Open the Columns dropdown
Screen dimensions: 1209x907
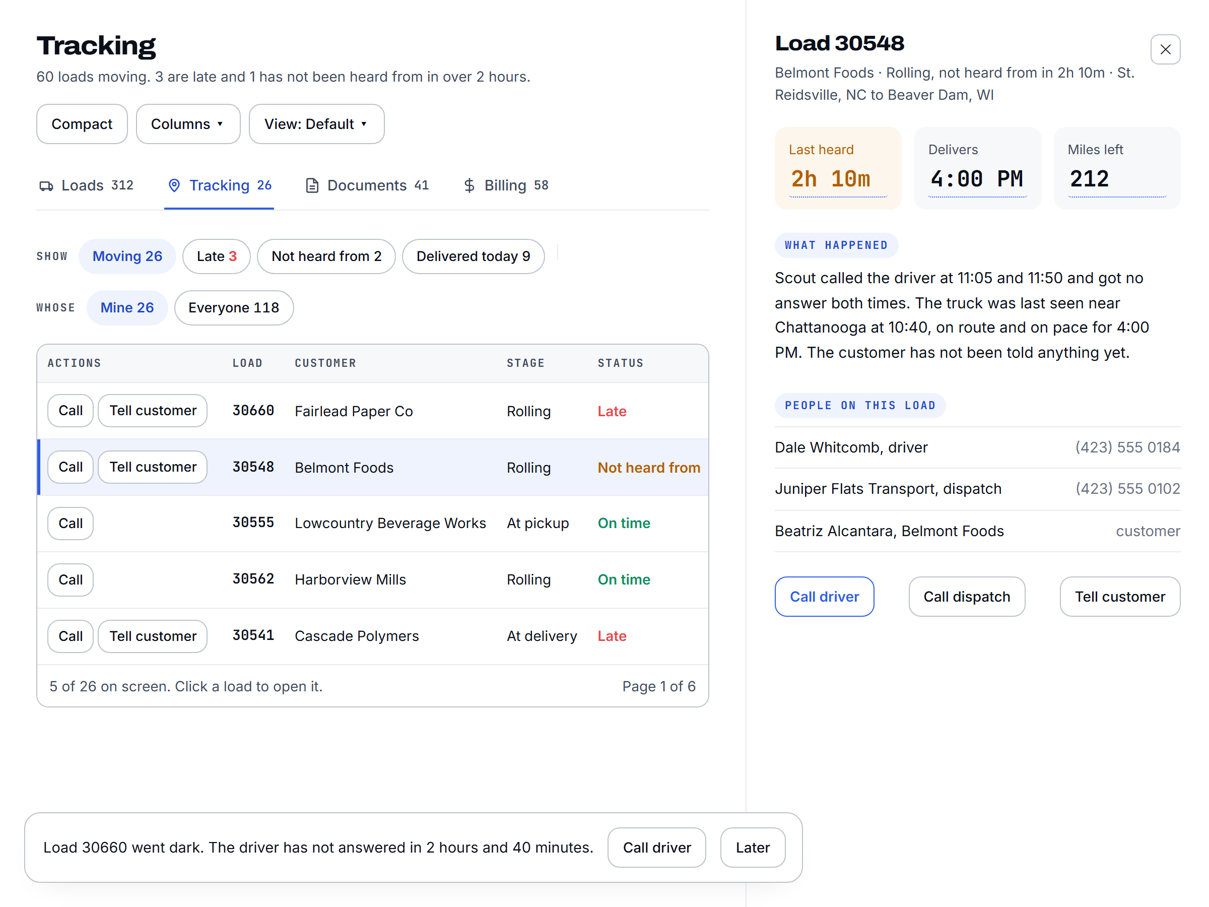(188, 124)
